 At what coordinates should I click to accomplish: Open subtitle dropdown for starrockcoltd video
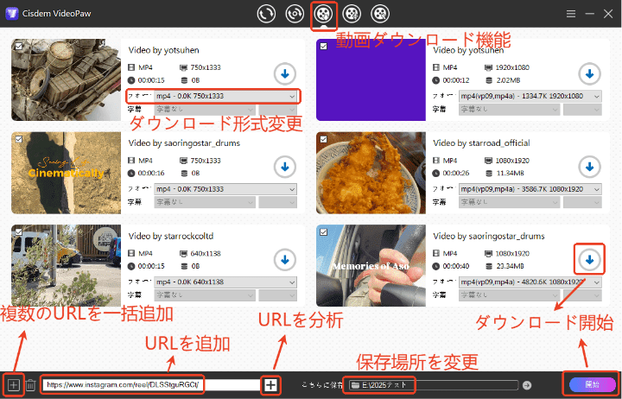[204, 295]
